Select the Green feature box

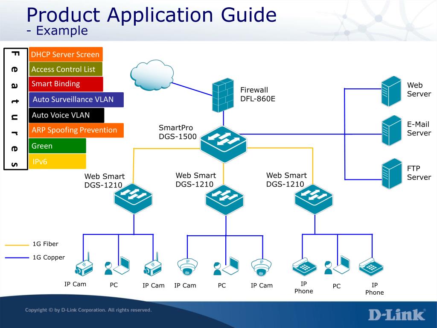pyautogui.click(x=57, y=146)
